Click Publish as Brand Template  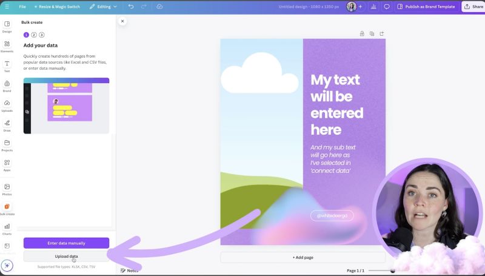(426, 7)
